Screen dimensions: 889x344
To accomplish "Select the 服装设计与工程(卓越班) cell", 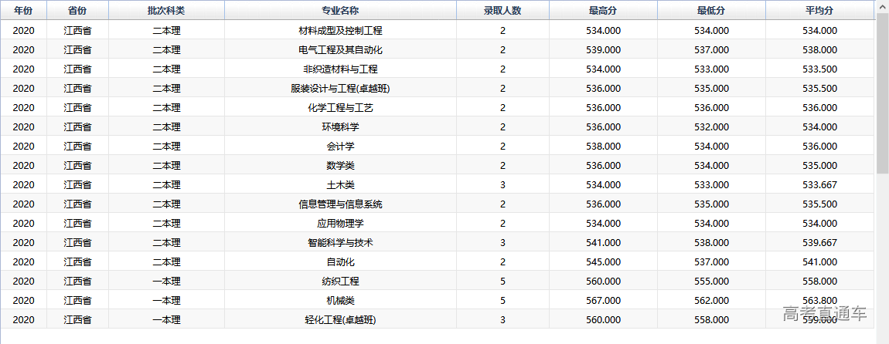I will tap(340, 89).
